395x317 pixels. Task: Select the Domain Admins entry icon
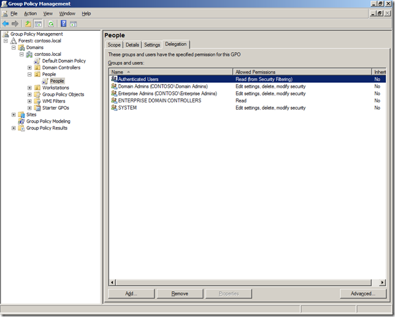pos(114,86)
